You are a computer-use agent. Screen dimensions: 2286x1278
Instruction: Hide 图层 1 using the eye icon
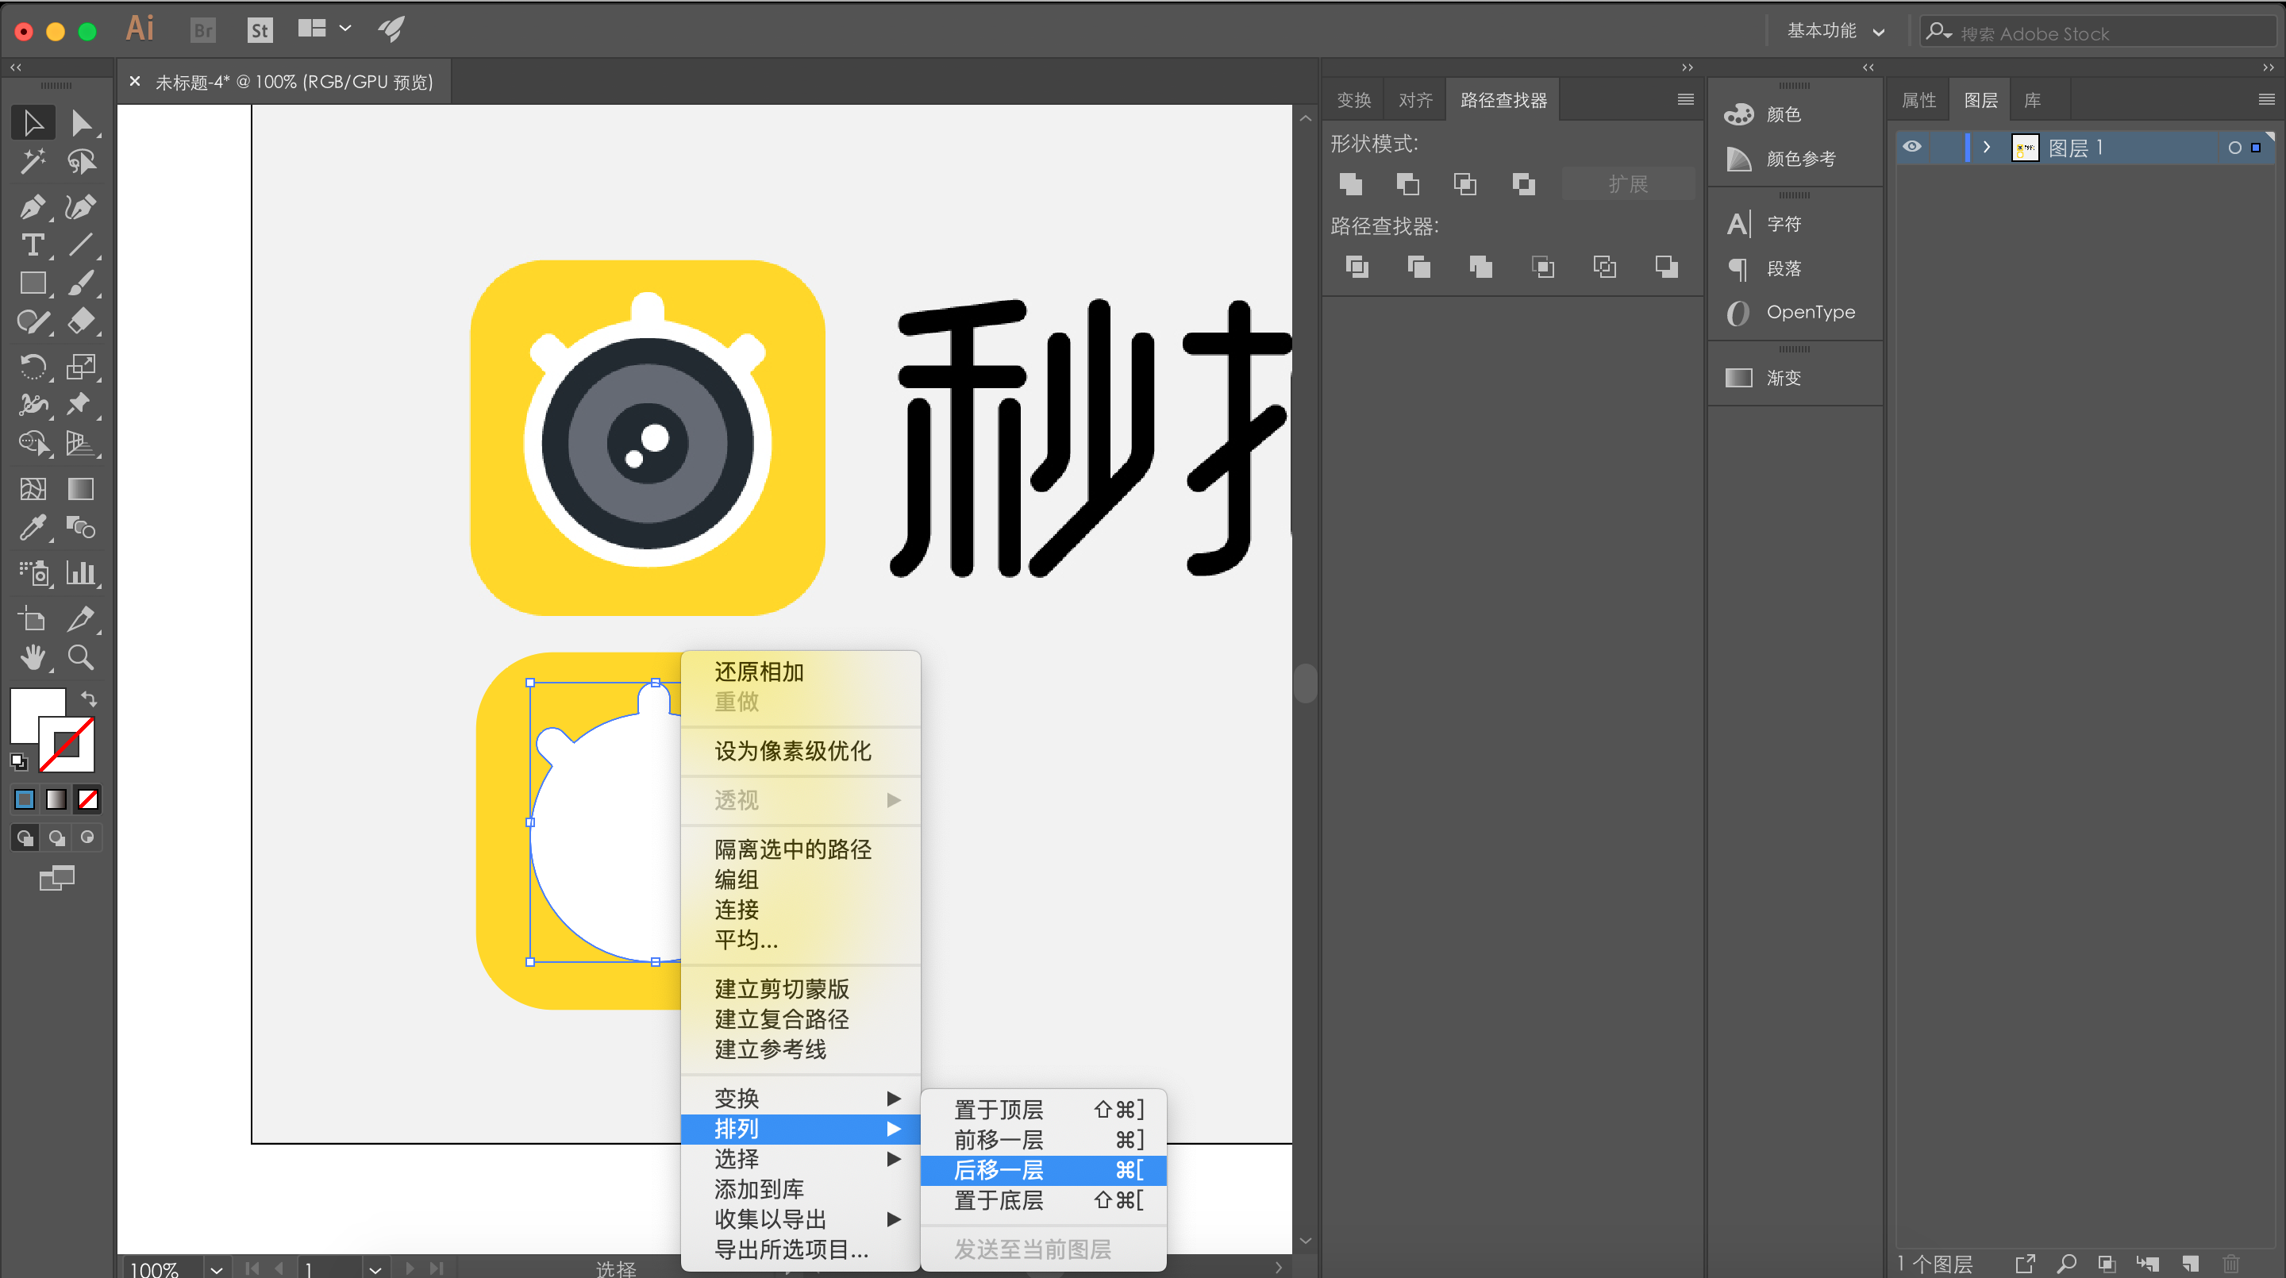(x=1912, y=148)
